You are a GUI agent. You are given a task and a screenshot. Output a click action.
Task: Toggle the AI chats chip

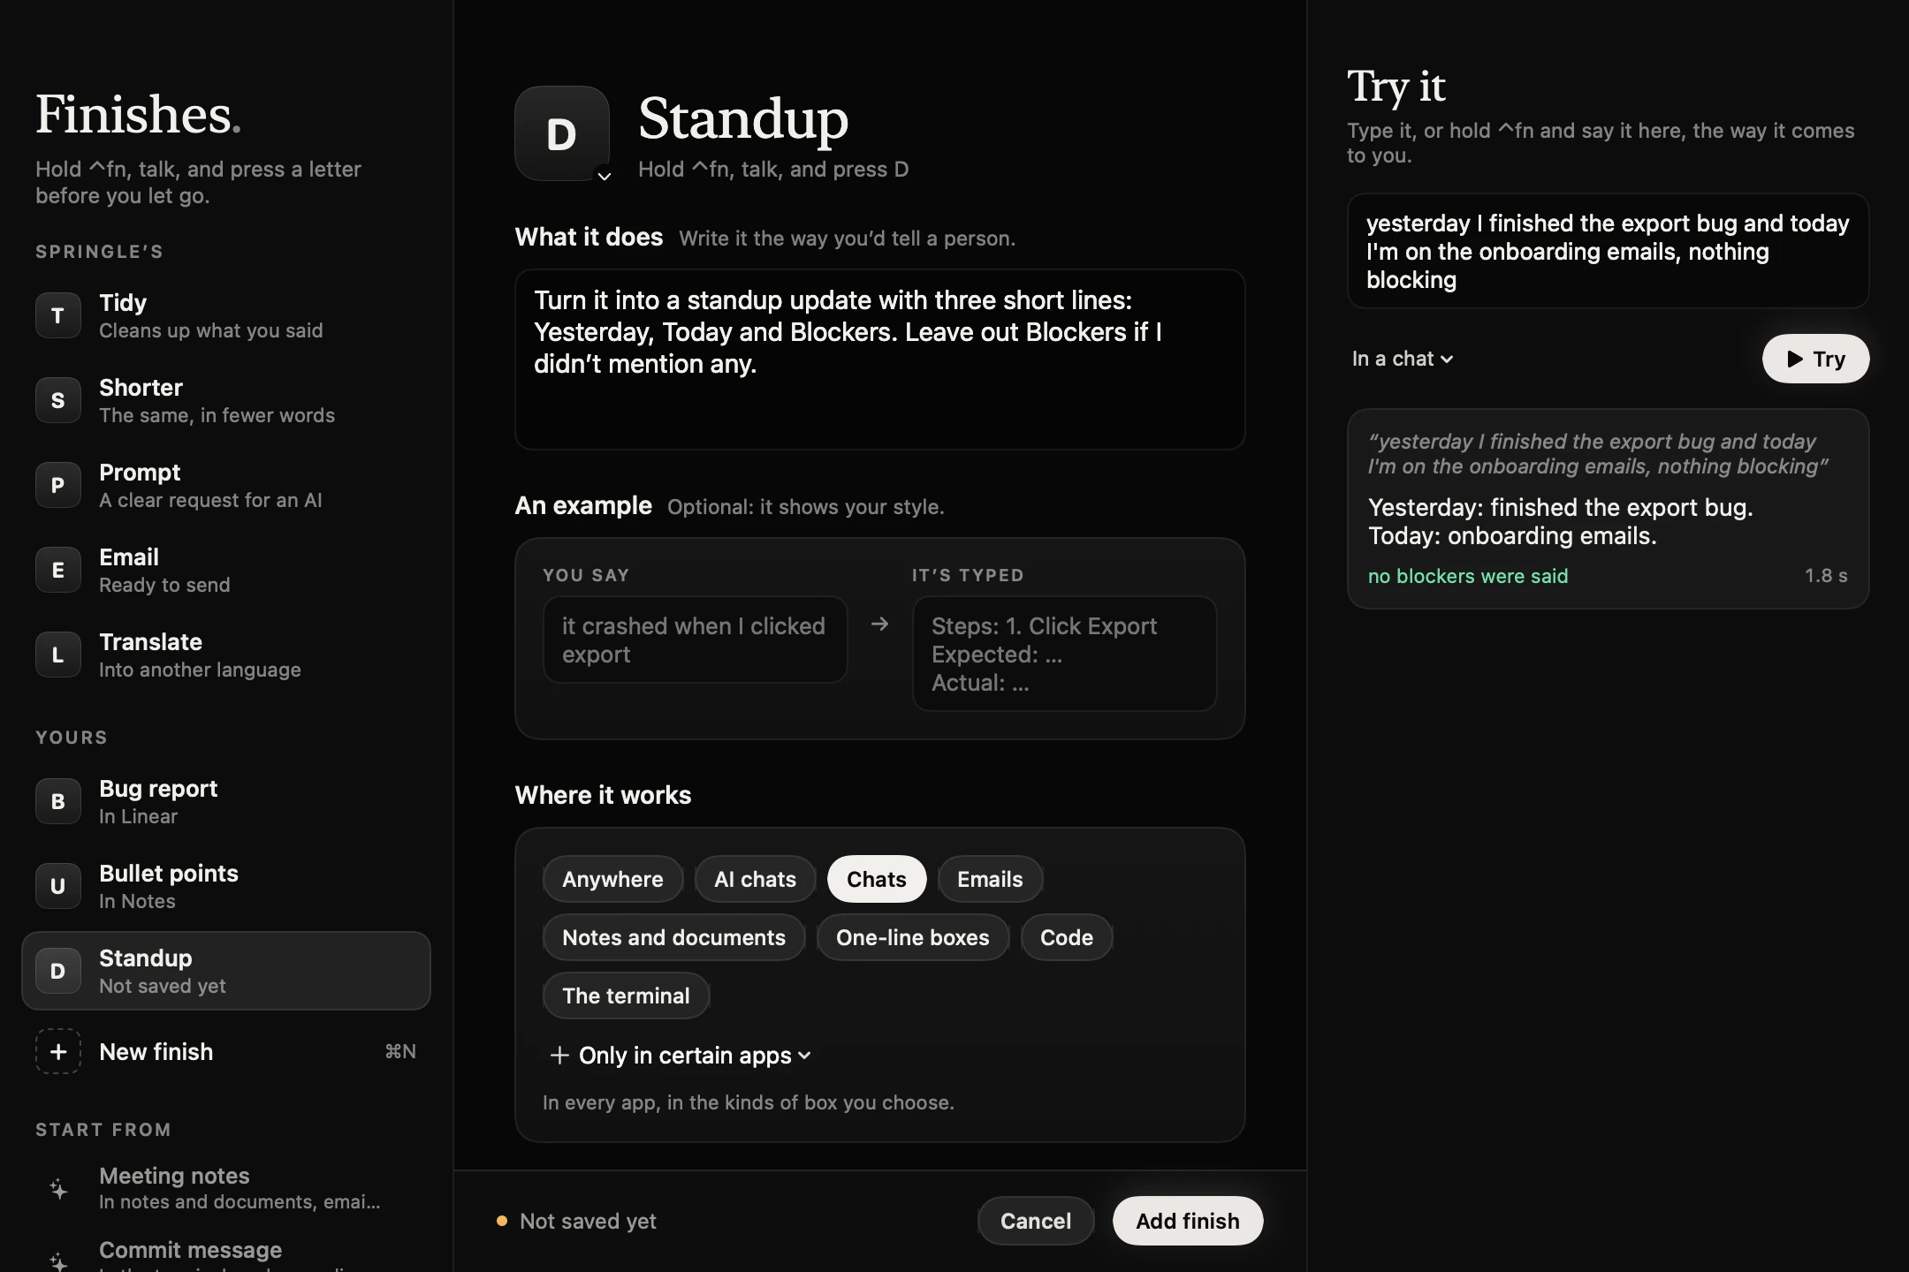755,879
